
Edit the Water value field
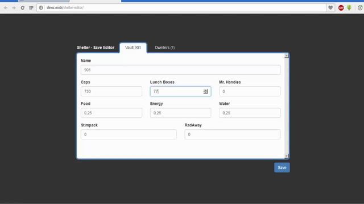250,113
